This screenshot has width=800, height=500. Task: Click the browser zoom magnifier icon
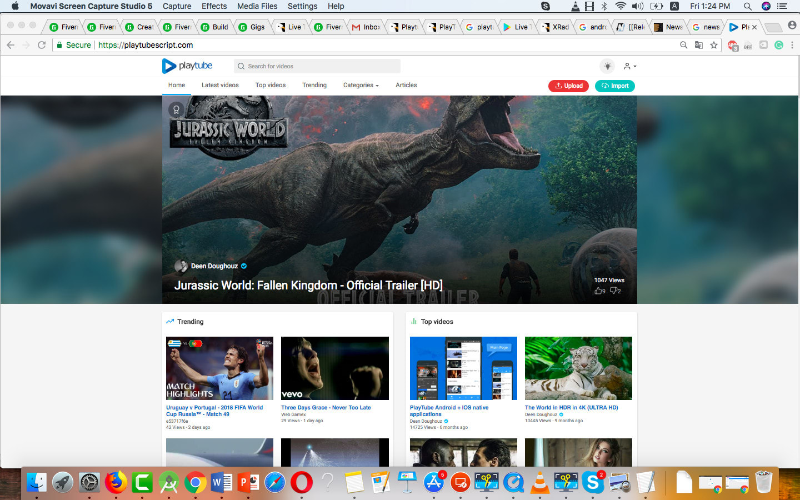click(x=684, y=45)
